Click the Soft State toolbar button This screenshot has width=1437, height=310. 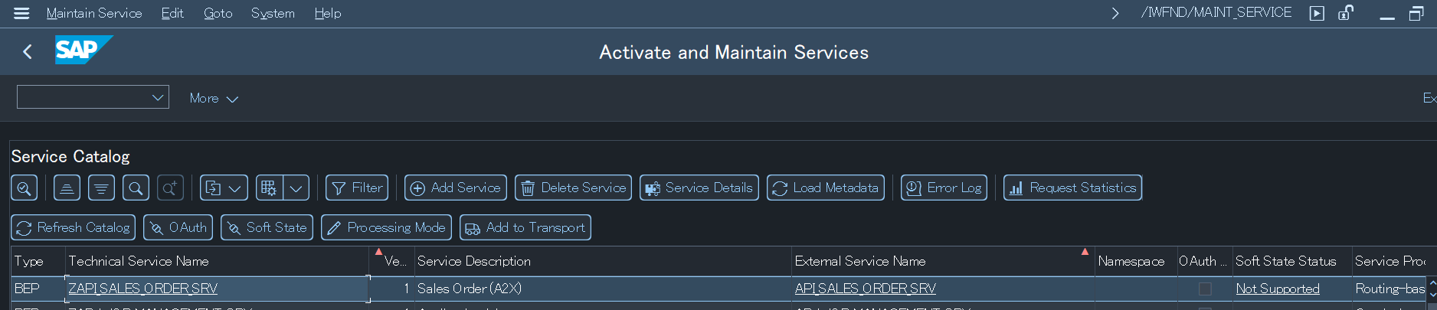tap(267, 227)
